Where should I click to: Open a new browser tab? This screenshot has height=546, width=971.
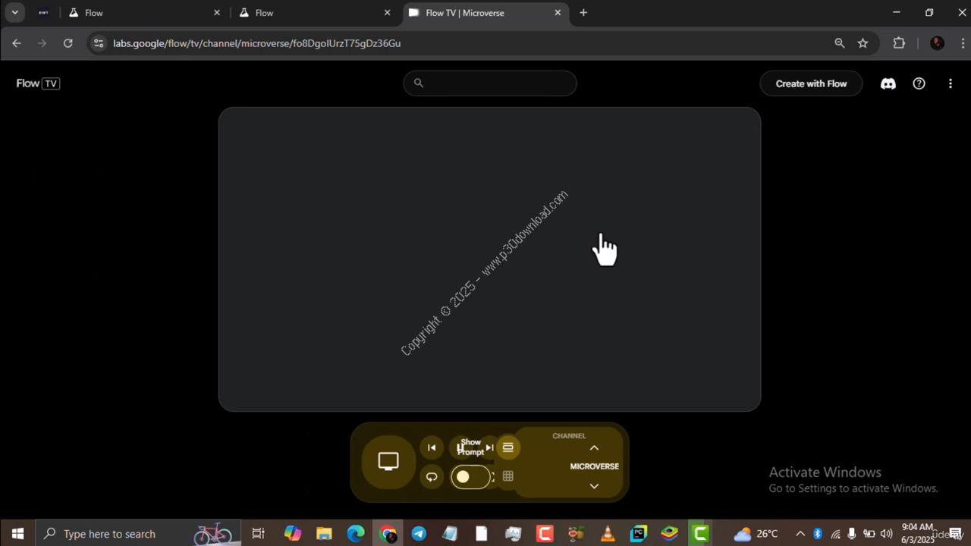[583, 13]
